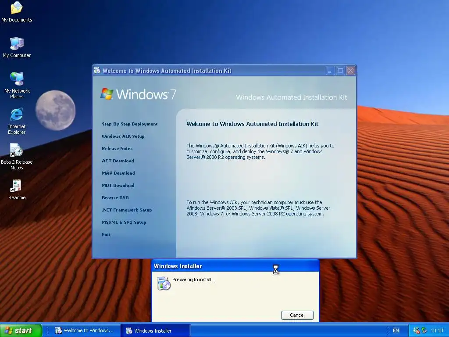Click the Windows AIK window title icon

point(97,70)
